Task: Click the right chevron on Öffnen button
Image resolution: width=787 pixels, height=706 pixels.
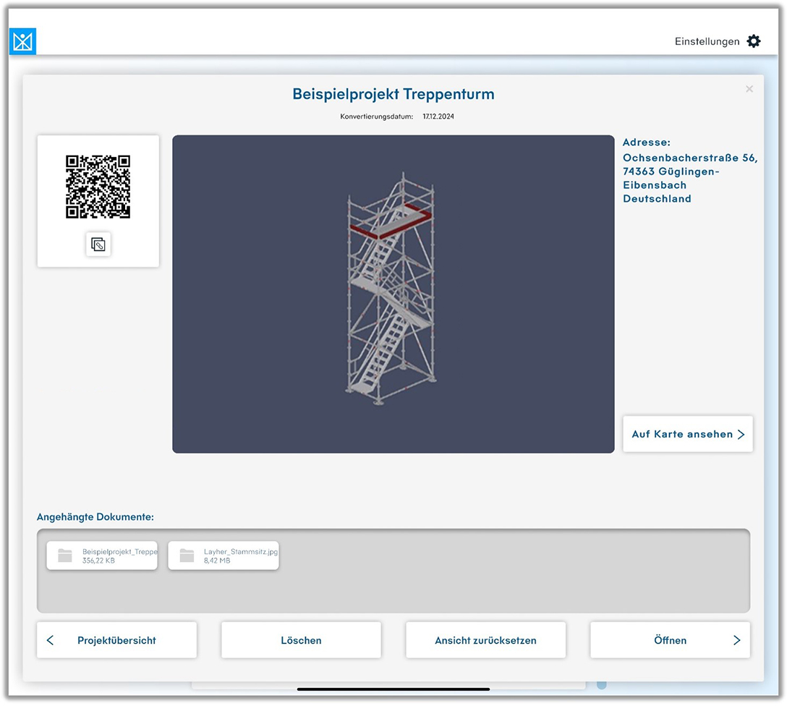Action: (736, 640)
